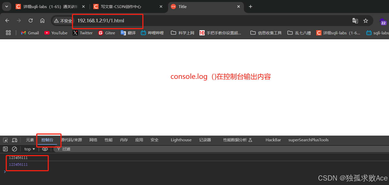
Task: Open the YouTube bookmark
Action: coord(56,33)
